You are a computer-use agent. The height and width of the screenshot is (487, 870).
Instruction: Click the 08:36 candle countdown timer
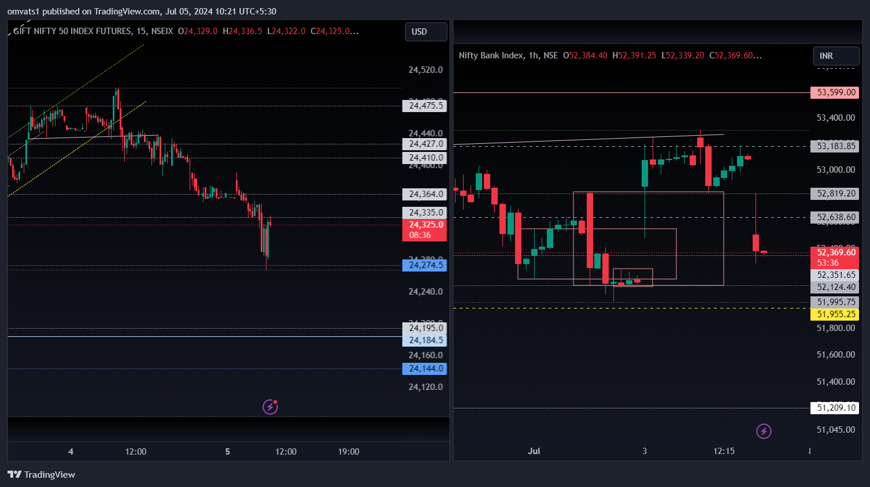(420, 235)
